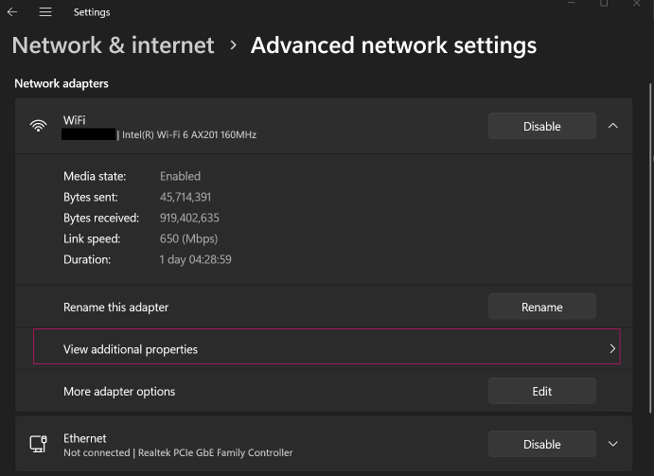Screen dimensions: 654x476
Task: Expand the Ethernet adapter details
Action: 612,444
